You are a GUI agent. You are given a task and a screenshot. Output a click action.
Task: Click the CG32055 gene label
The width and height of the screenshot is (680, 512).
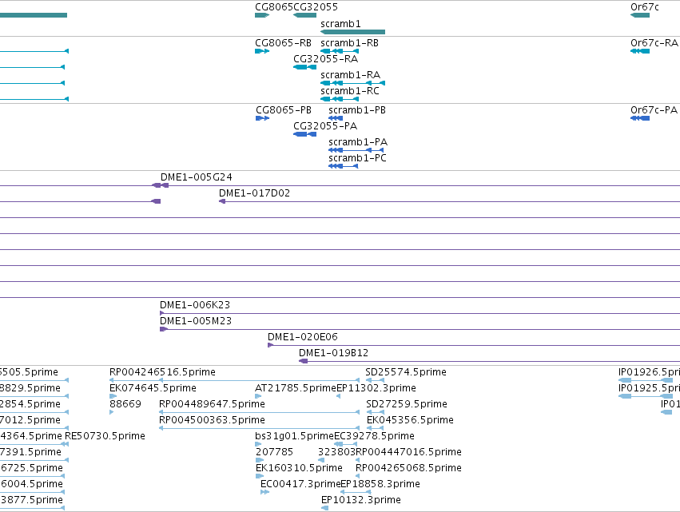316,7
